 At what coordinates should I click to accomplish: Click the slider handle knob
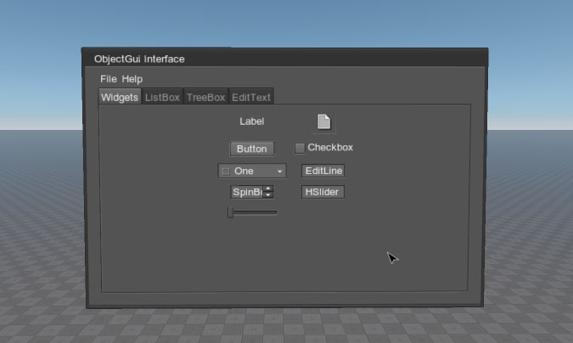tap(231, 212)
